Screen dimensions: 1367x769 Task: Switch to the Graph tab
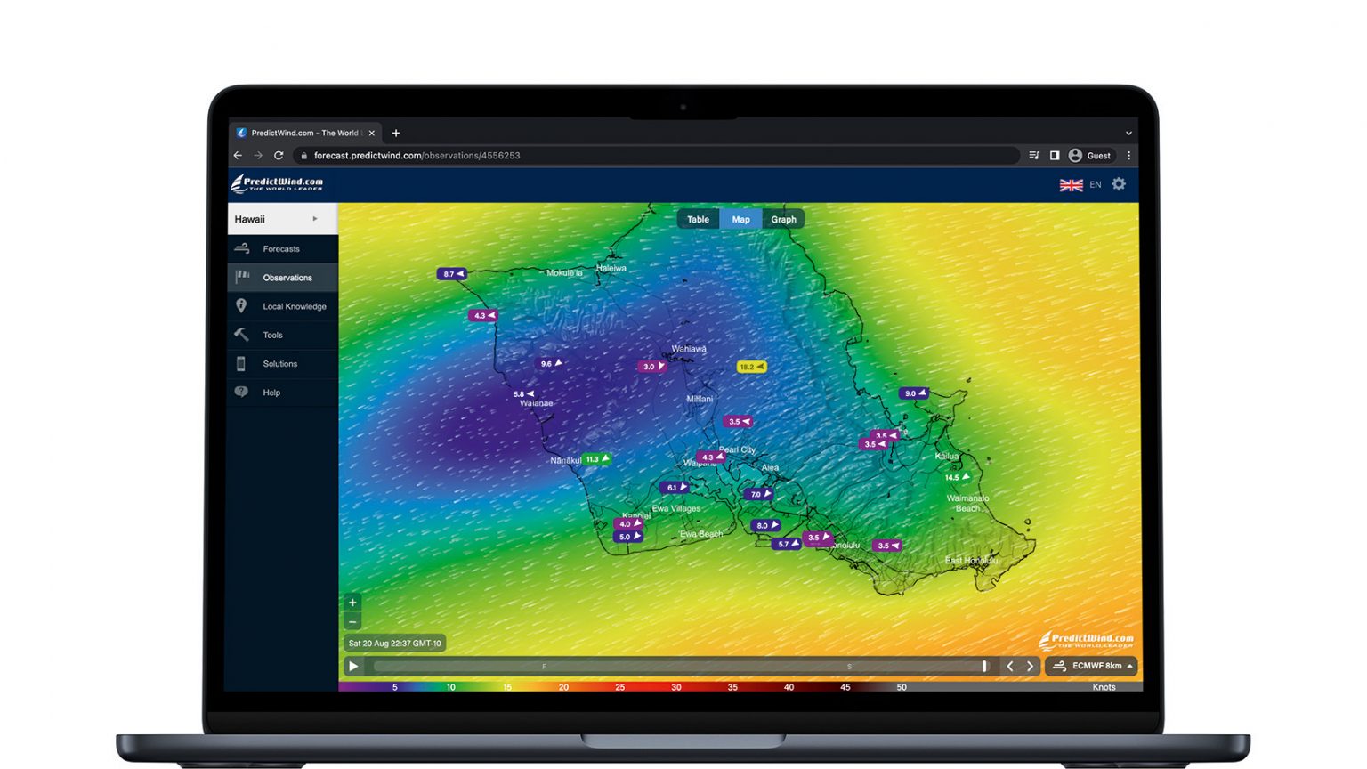point(783,219)
